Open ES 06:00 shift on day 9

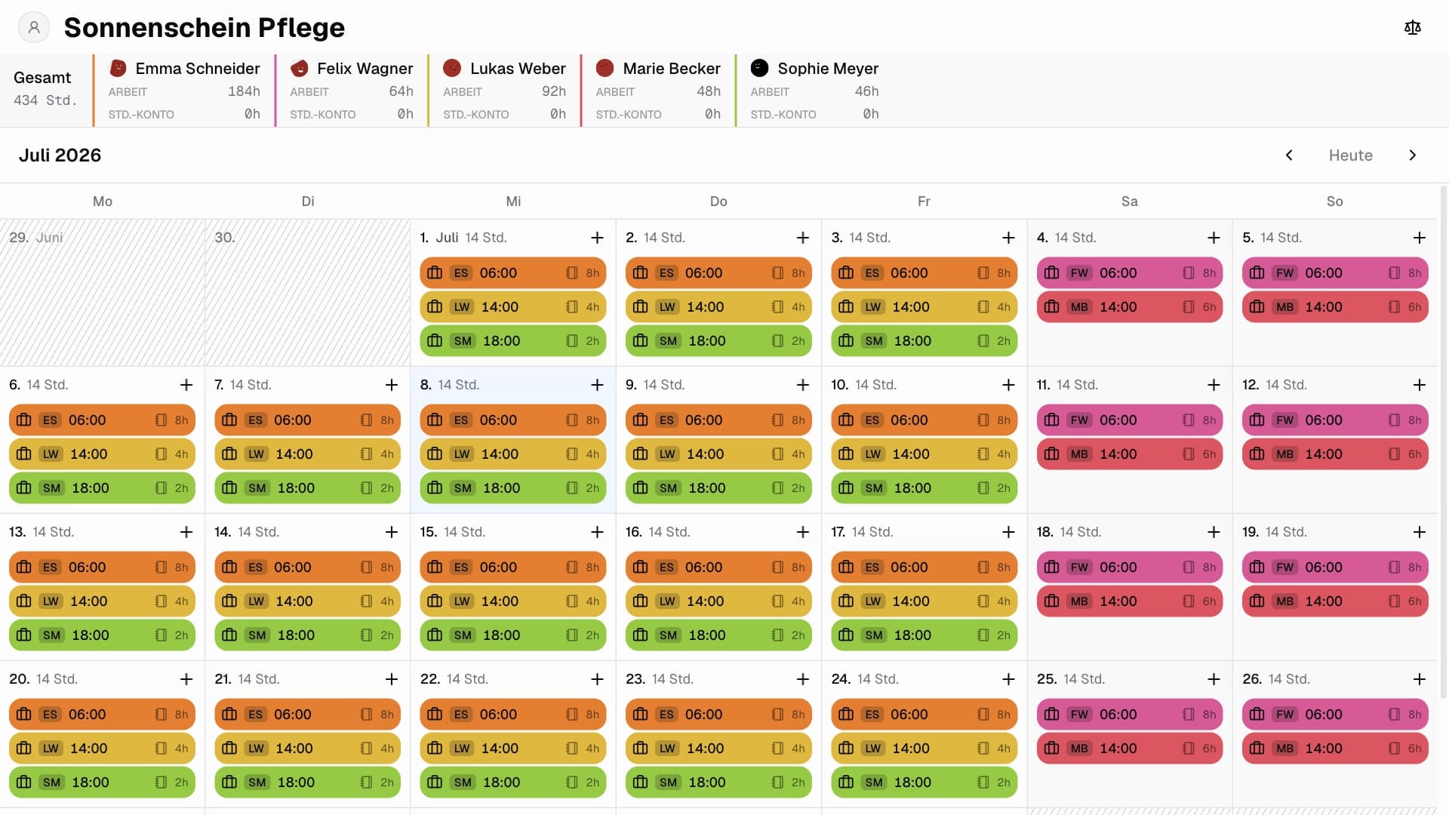(x=718, y=420)
